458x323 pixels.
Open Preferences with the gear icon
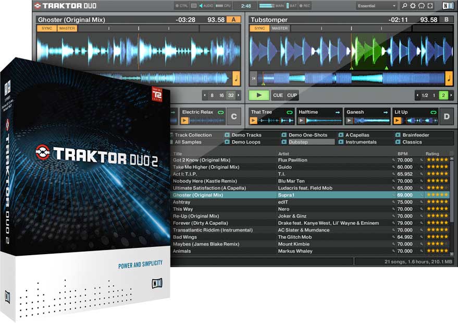[x=413, y=6]
